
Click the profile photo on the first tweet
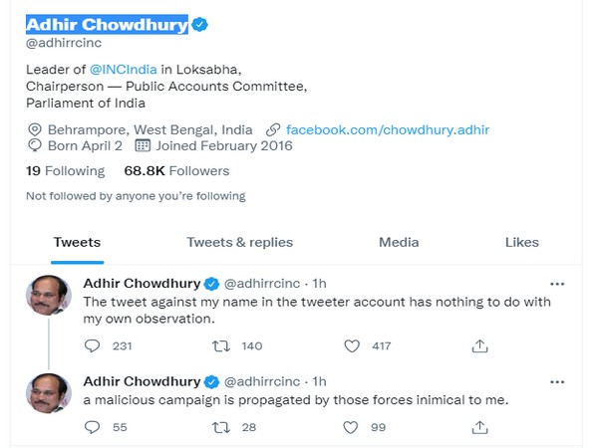click(x=49, y=296)
